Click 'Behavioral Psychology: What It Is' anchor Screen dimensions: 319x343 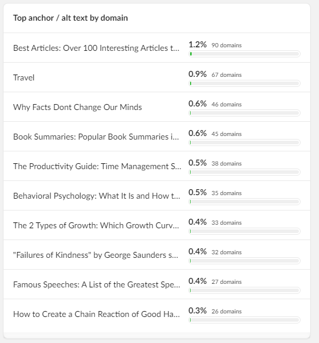click(96, 196)
